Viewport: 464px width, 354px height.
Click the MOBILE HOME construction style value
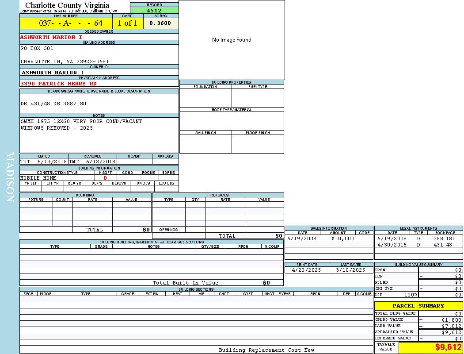[x=38, y=178]
